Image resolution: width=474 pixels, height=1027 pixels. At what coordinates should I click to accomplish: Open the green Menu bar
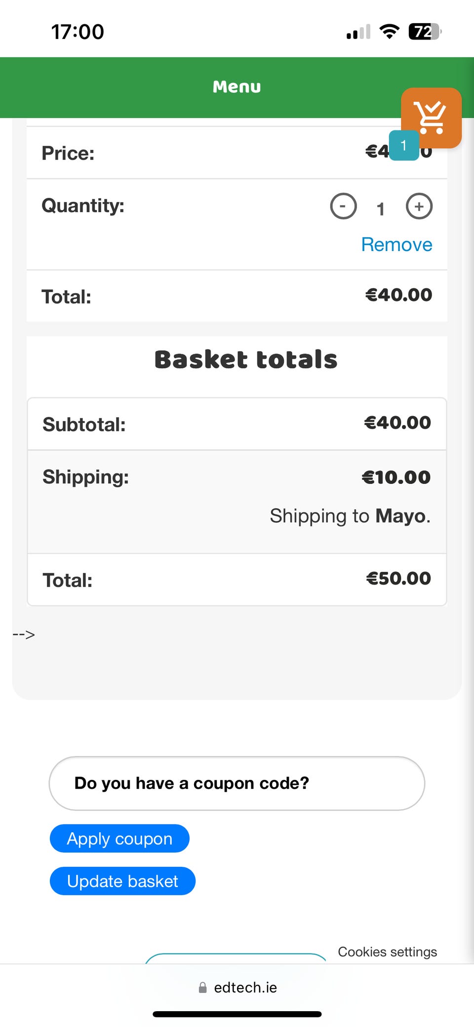coord(237,87)
